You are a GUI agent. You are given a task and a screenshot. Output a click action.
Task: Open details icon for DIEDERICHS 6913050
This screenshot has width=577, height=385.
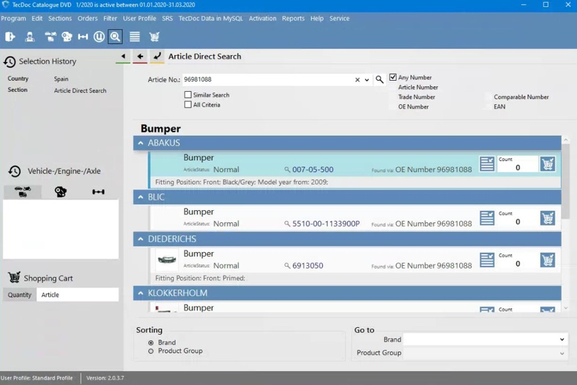[487, 260]
